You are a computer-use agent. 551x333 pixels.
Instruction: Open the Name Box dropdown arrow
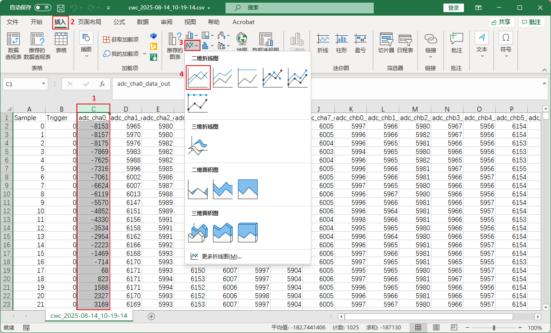pyautogui.click(x=43, y=84)
